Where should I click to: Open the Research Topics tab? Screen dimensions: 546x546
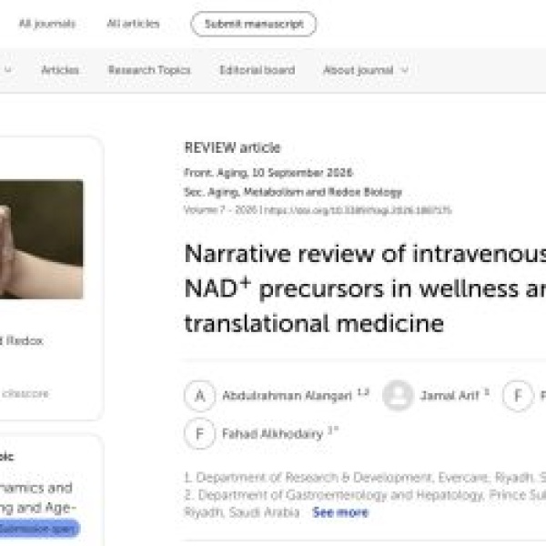point(149,70)
